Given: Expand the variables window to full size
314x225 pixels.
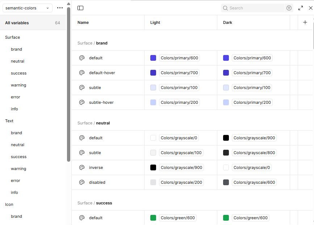Looking at the screenshot, I should coord(300,8).
